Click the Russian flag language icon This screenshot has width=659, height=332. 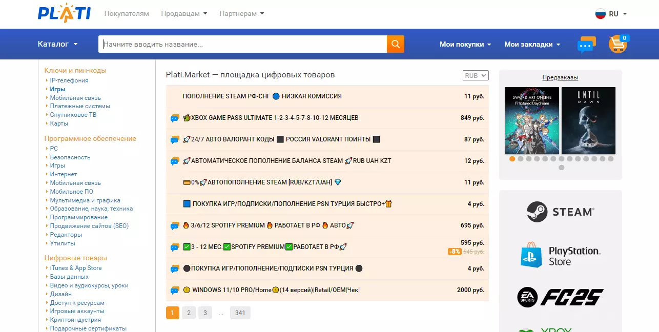click(601, 14)
